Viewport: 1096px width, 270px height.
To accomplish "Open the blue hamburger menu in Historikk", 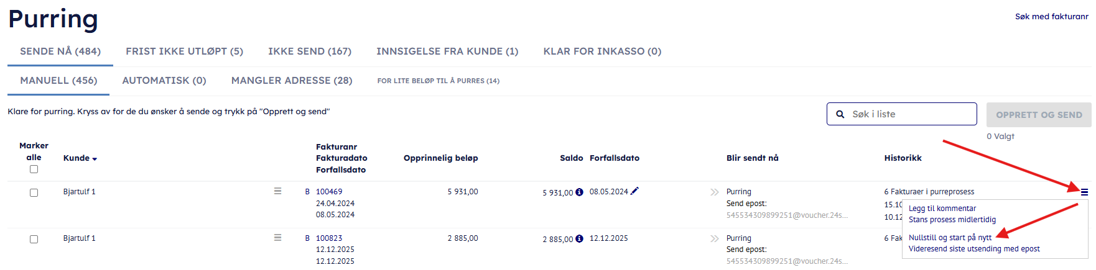I will tap(1084, 192).
